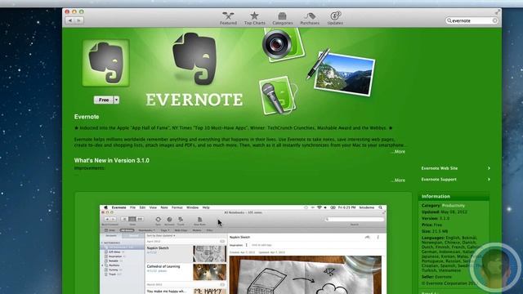
Task: Click the large elephant banner logo
Action: click(194, 58)
